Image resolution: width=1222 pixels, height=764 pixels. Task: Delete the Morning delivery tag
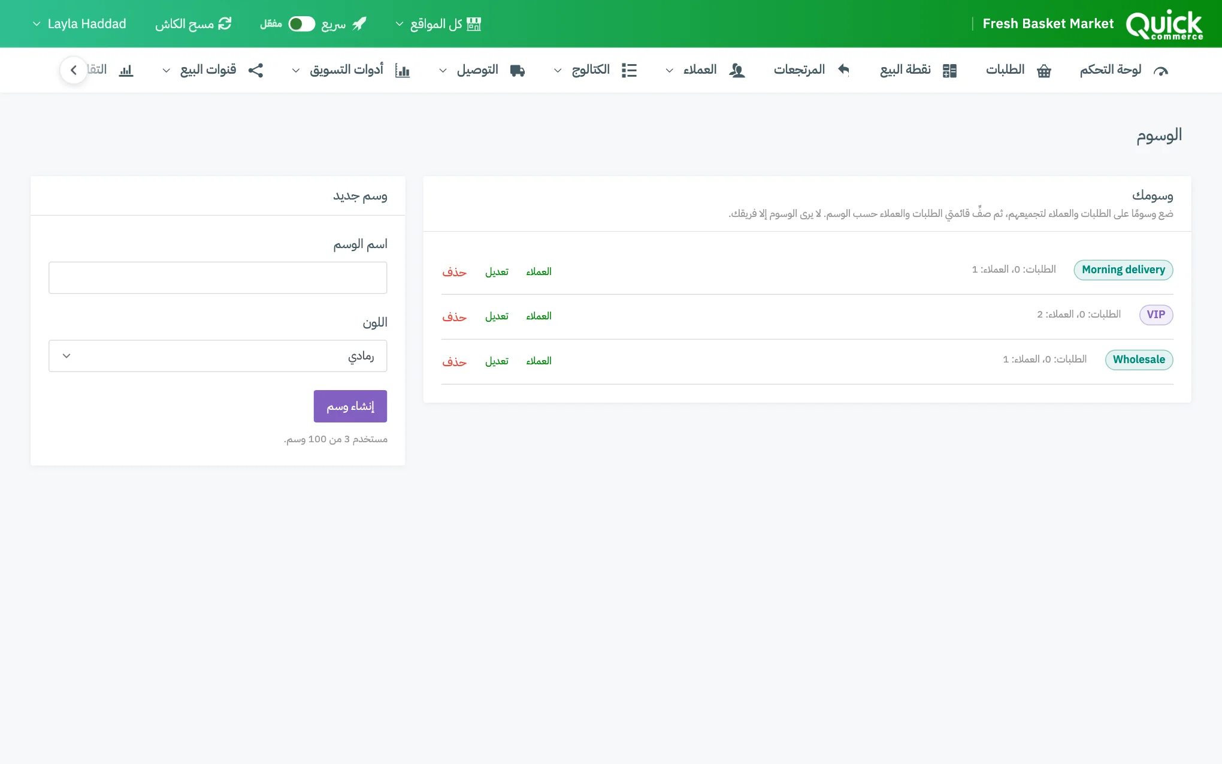tap(454, 272)
